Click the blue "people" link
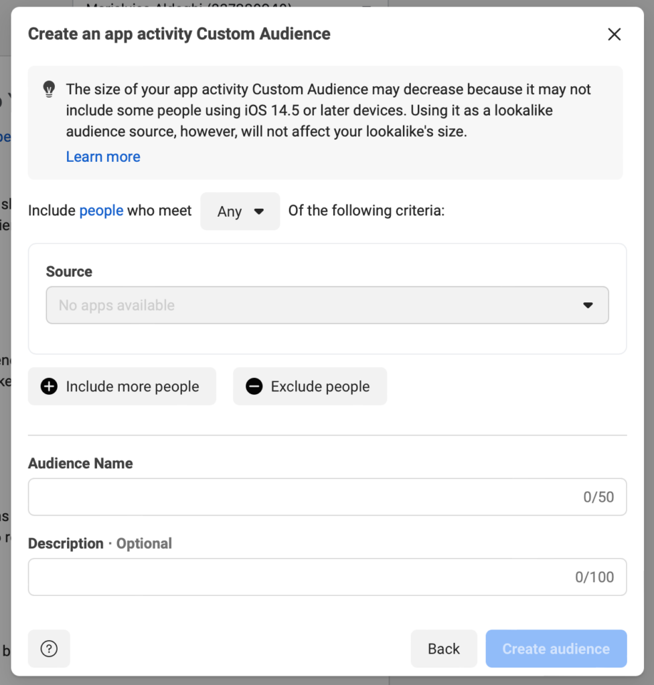This screenshot has height=685, width=654. 101,211
